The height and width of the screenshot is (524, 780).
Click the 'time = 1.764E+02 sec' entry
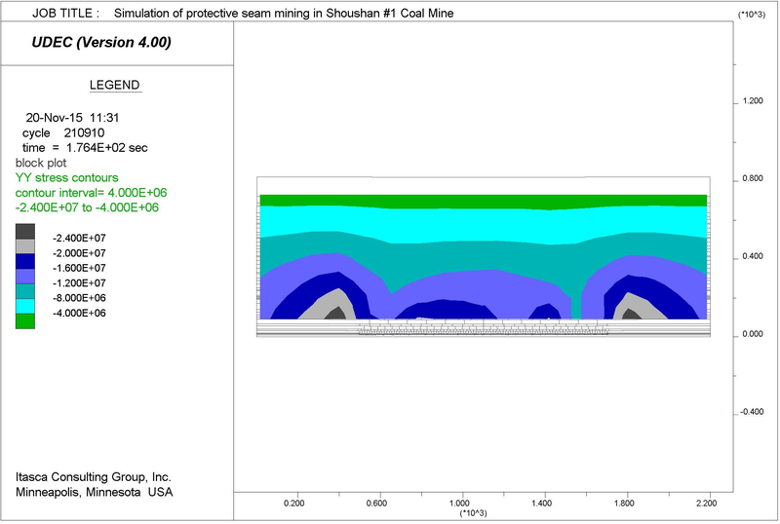[x=85, y=147]
